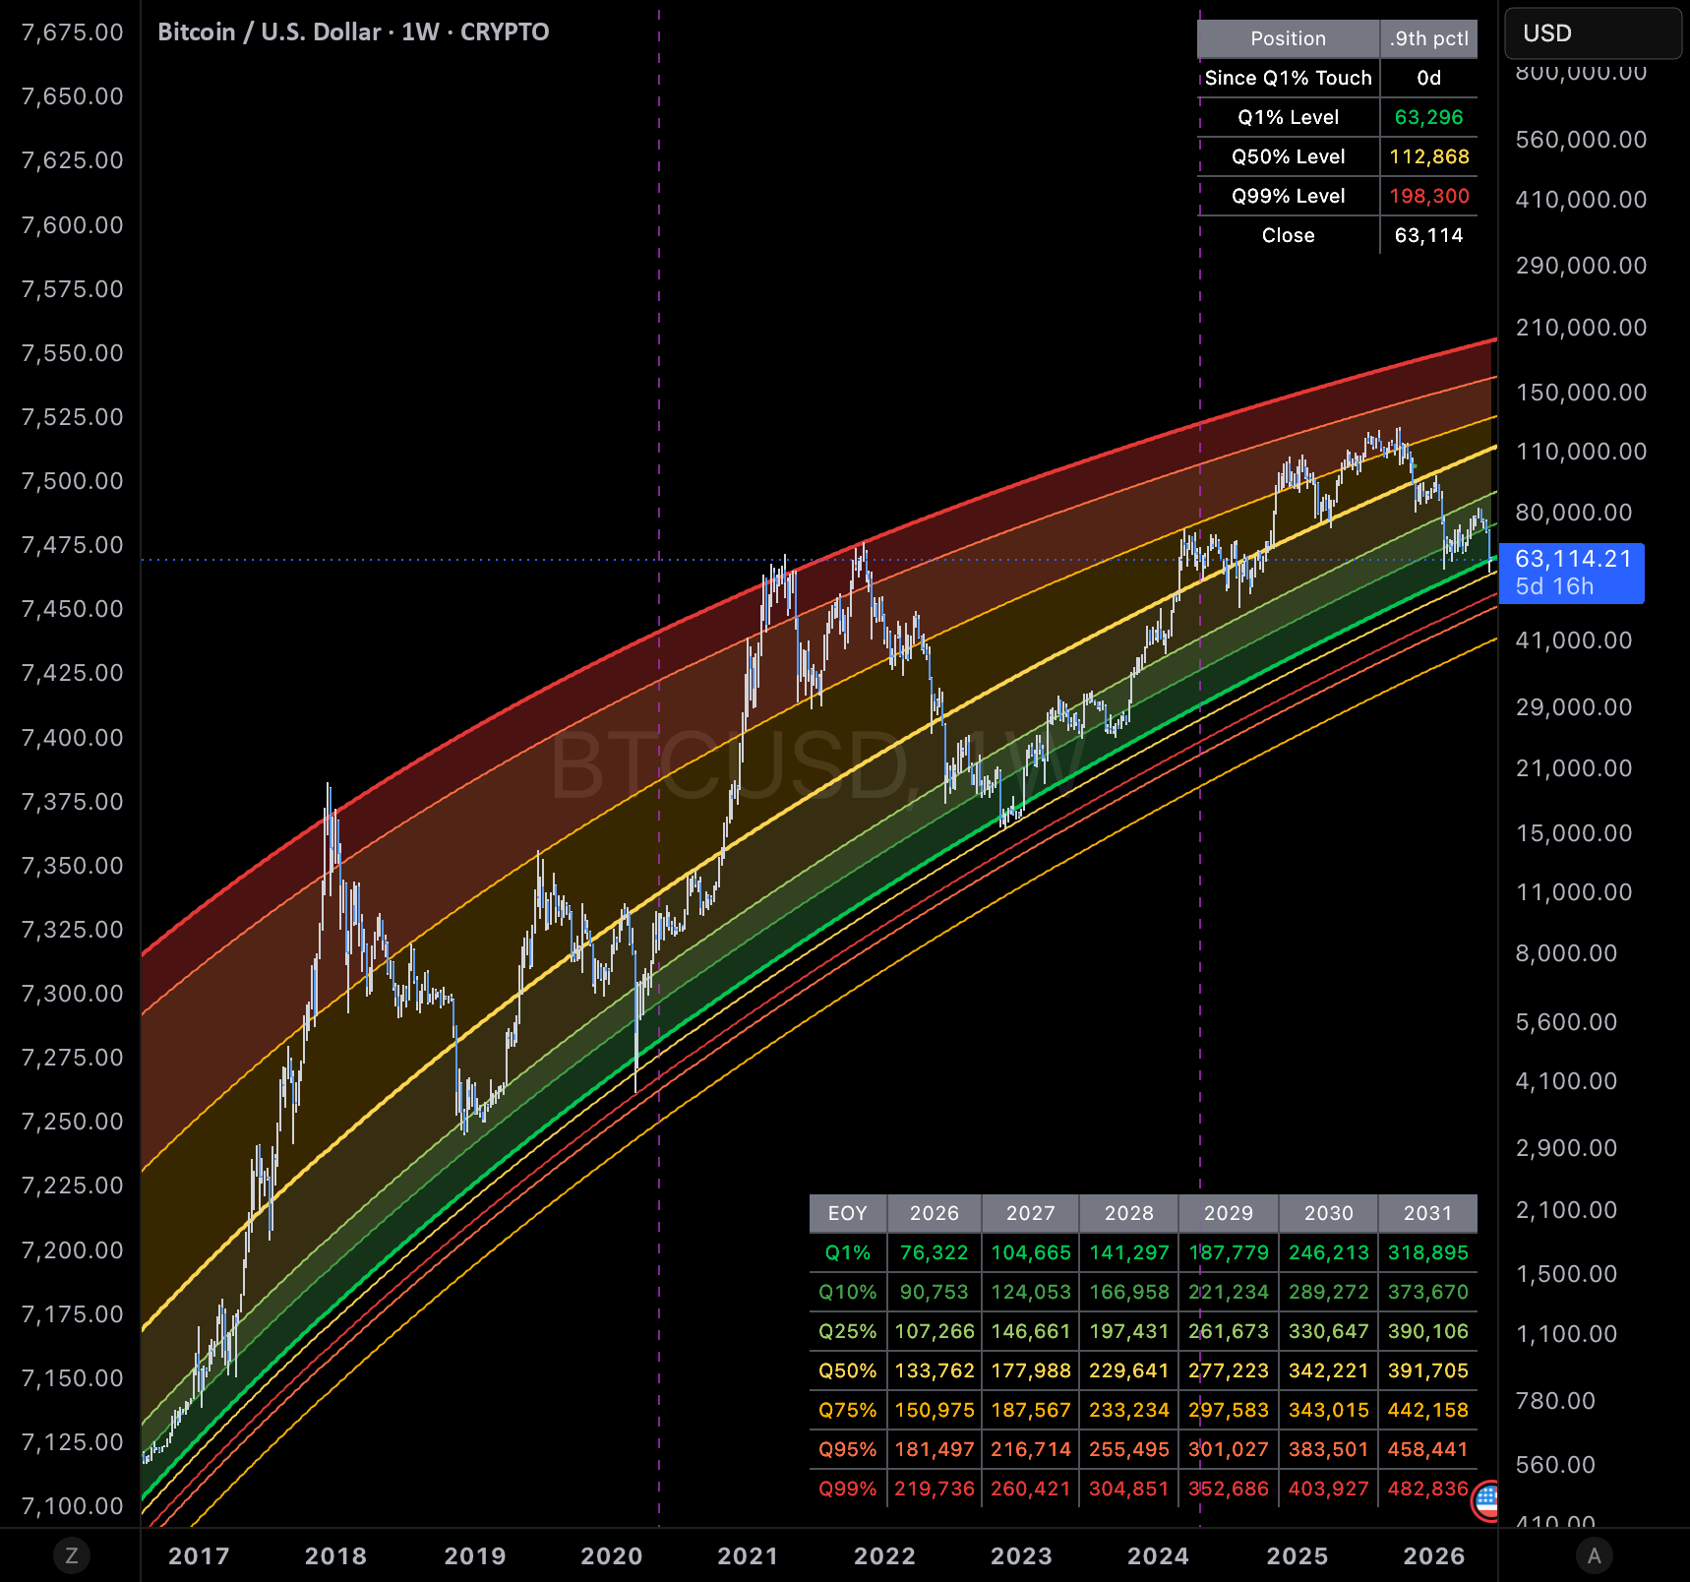Image resolution: width=1690 pixels, height=1582 pixels.
Task: Click the 2017 label on time axis
Action: pyautogui.click(x=199, y=1555)
